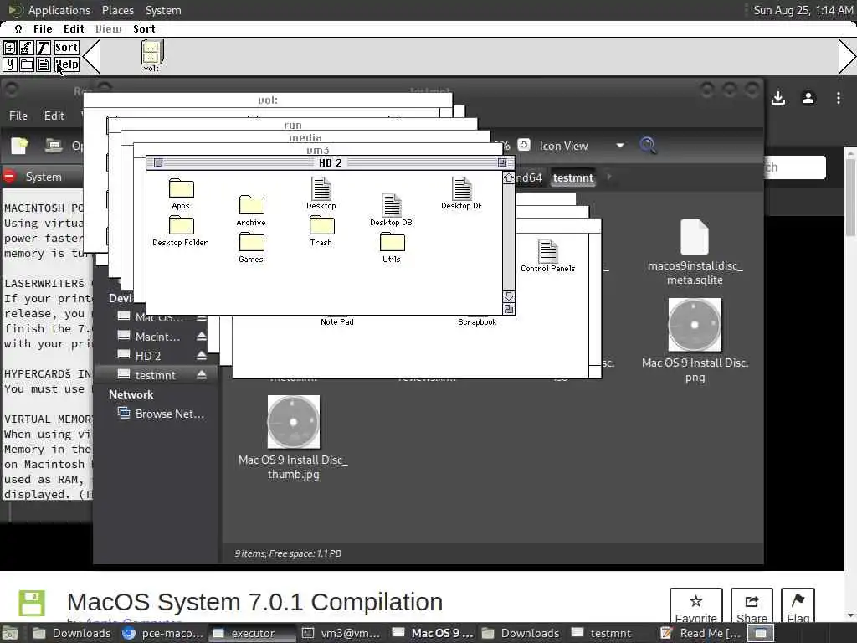Open the Desktop Folder in HD 2
This screenshot has height=643, width=857.
tap(181, 225)
